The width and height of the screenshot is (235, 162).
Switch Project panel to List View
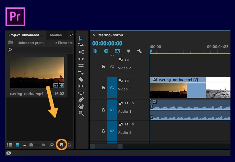9,145
